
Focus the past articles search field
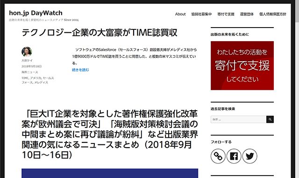pos(238,120)
